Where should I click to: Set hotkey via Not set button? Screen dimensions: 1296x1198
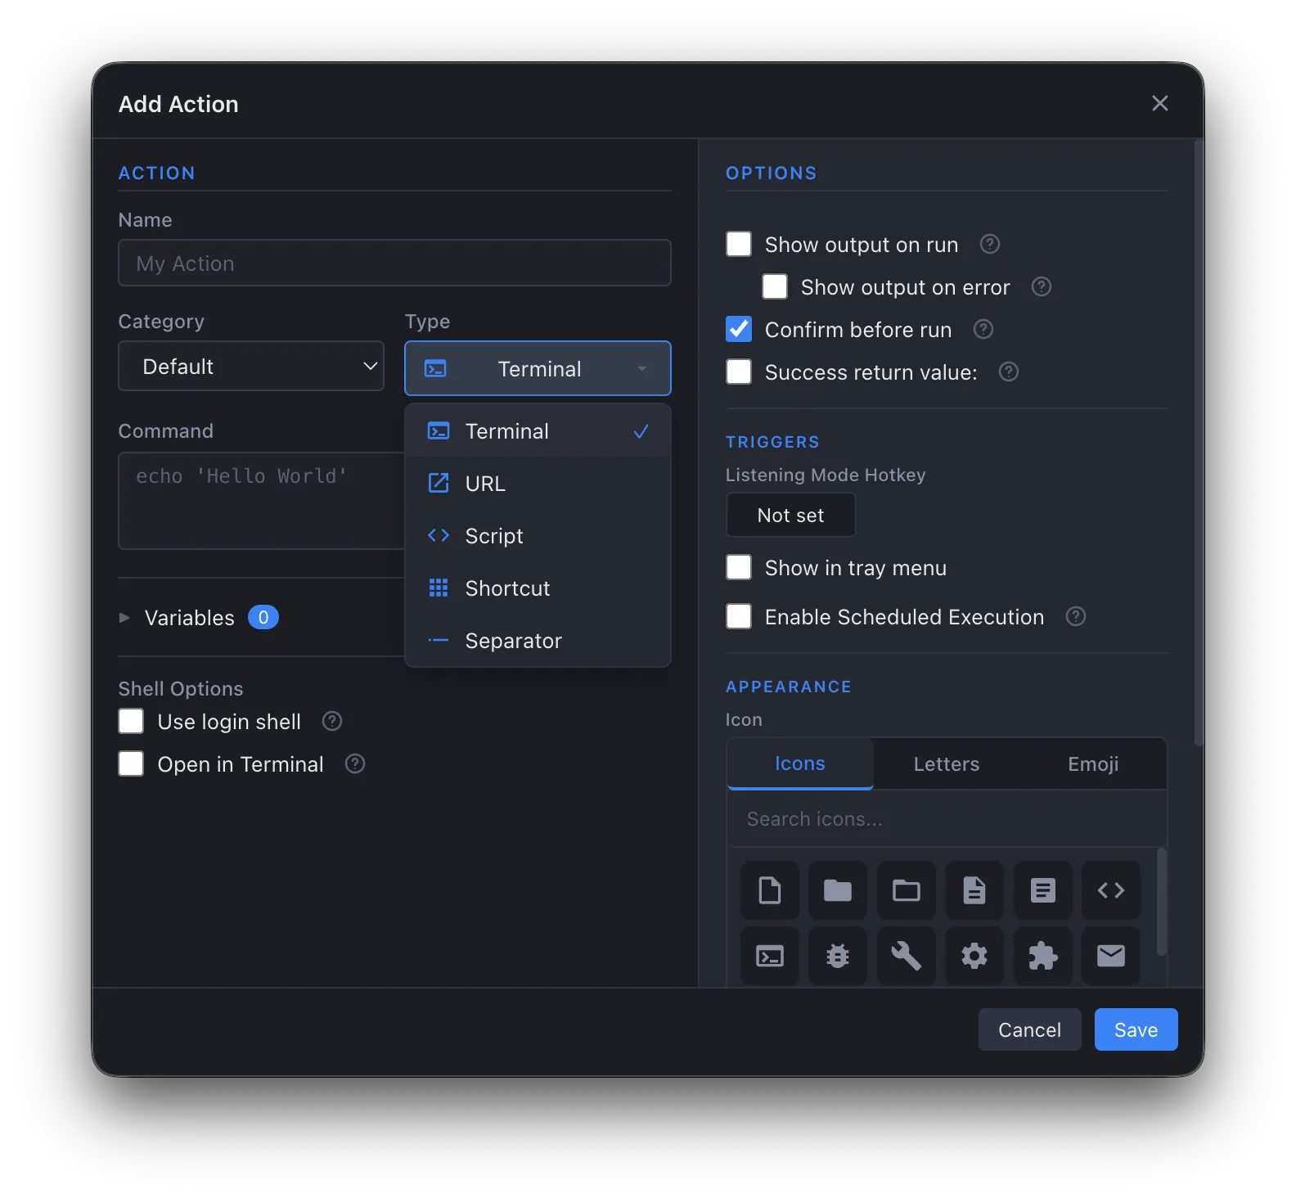pos(790,516)
